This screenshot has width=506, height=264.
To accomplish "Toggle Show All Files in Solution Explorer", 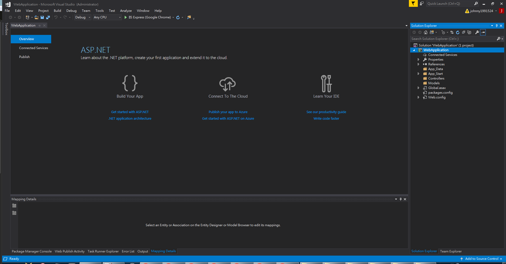I will (x=469, y=32).
